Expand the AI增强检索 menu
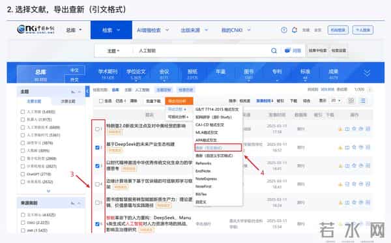Image resolution: width=391 pixels, height=243 pixels. [152, 30]
